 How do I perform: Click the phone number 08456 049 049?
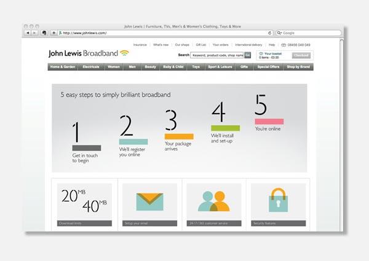[299, 45]
